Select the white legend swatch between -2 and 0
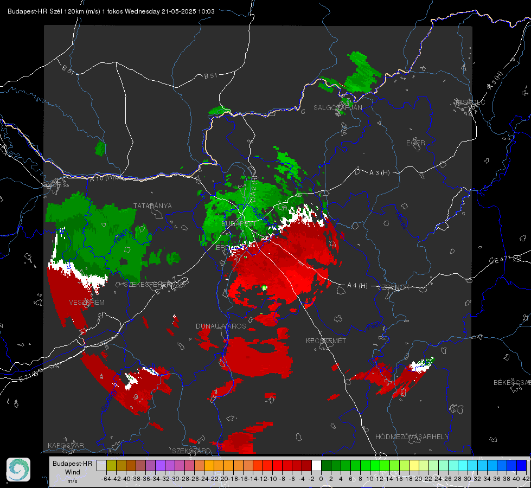 pos(316,465)
